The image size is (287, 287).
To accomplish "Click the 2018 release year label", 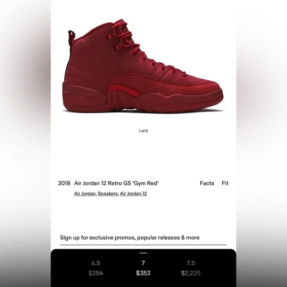I will (64, 183).
